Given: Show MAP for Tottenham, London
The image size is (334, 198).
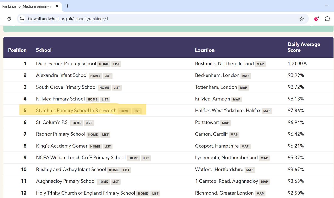Looking at the screenshot, I should (x=244, y=87).
